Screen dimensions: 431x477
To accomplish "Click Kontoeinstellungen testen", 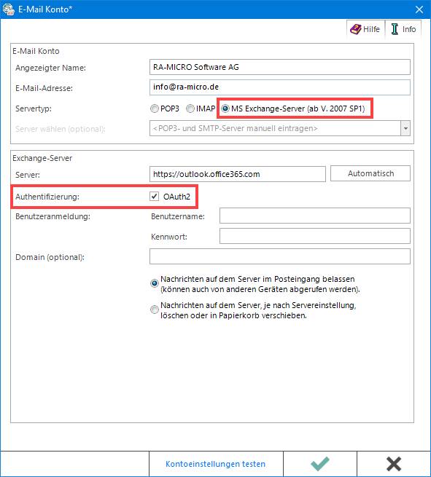I will 216,464.
